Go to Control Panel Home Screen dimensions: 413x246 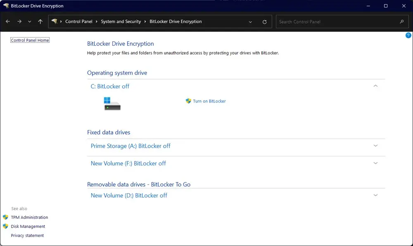coord(29,40)
